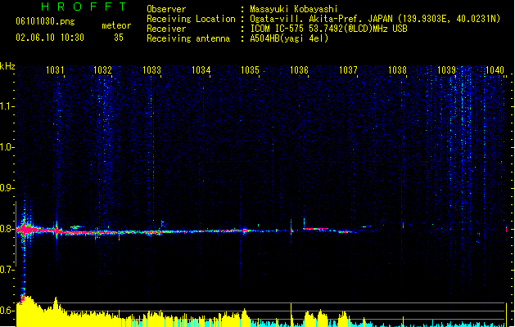
Task: Click the date stamp 02.06.10 10:30
Action: (50, 38)
